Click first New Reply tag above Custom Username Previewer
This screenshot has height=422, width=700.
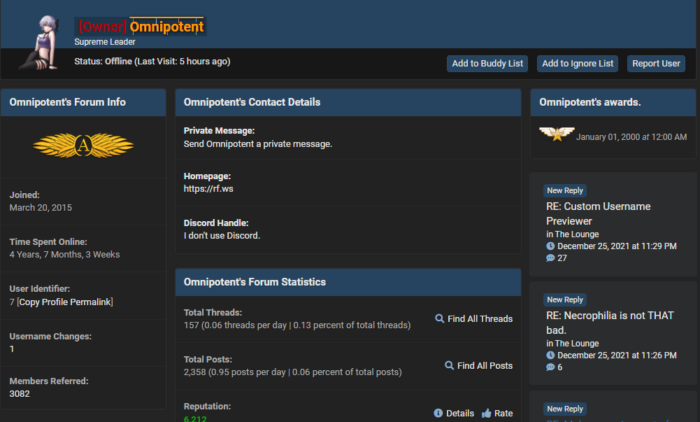coord(565,190)
